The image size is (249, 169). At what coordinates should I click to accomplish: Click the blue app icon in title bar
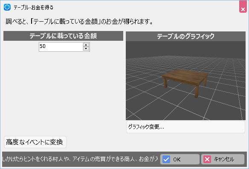(7, 7)
